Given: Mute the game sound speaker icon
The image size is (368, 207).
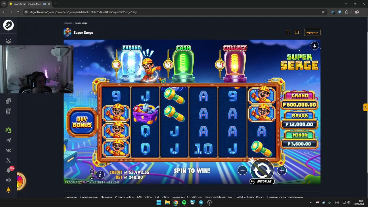Looking at the screenshot, I should 92,178.
